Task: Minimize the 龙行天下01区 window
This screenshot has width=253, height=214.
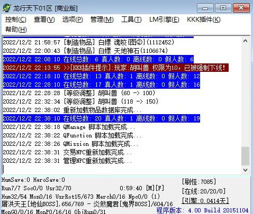Action: coord(205,8)
